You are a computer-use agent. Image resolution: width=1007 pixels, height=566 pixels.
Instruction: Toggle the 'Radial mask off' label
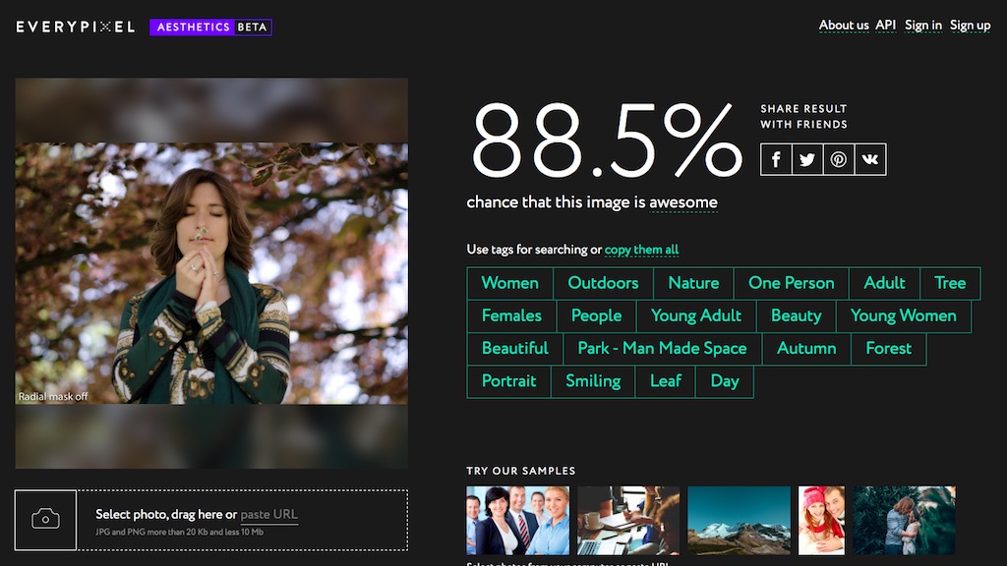(53, 397)
